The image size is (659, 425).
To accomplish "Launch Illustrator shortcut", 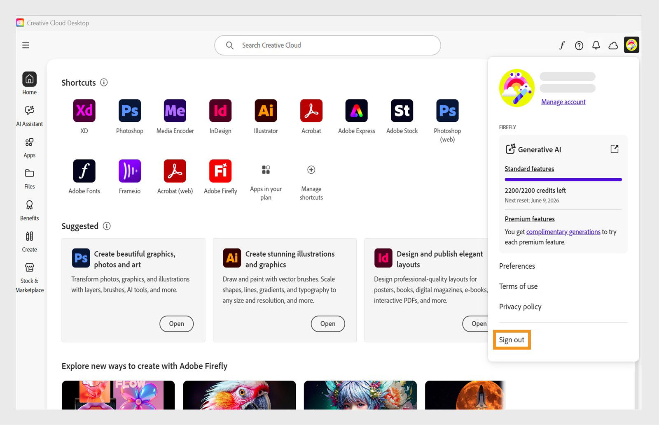I will [266, 111].
